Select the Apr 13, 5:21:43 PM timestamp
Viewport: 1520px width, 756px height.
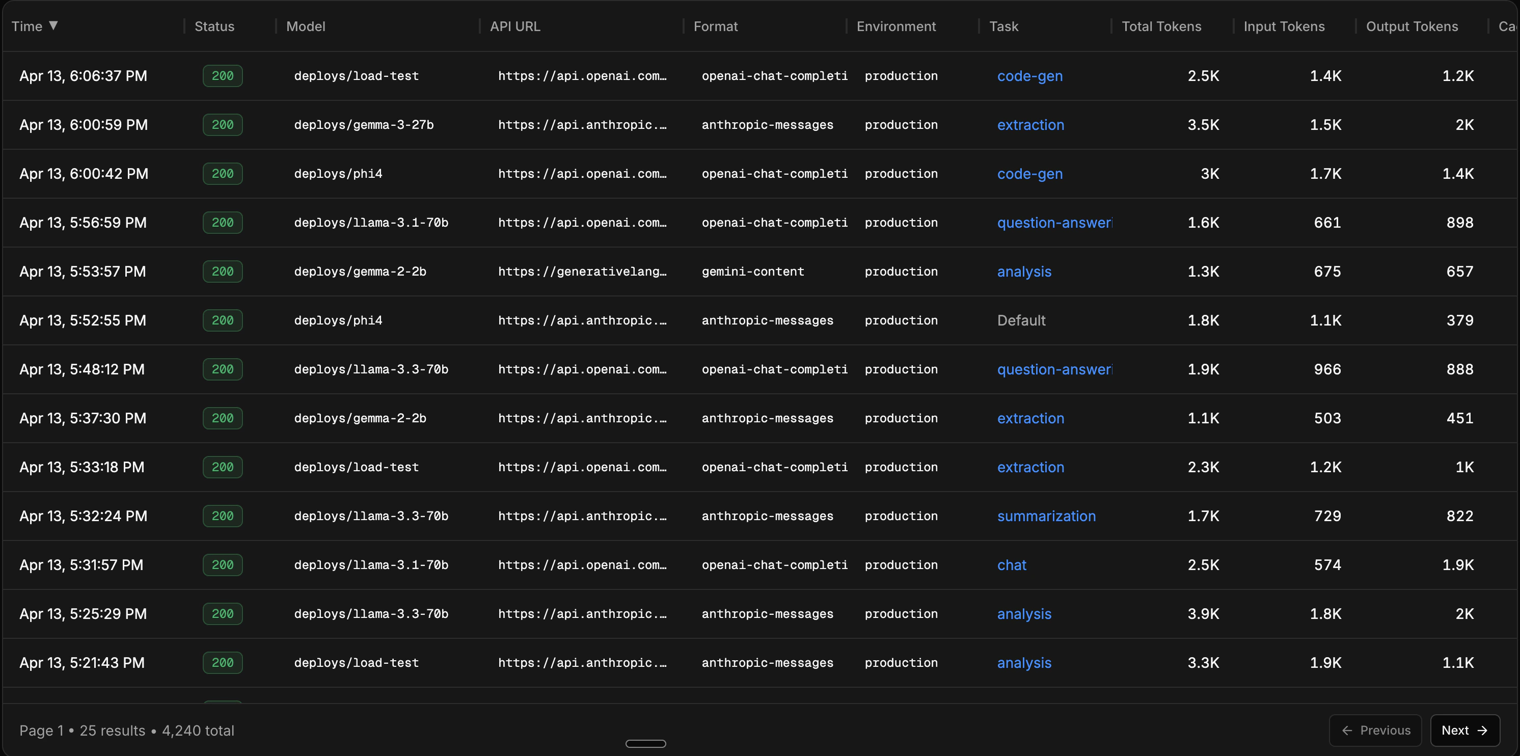pos(82,663)
